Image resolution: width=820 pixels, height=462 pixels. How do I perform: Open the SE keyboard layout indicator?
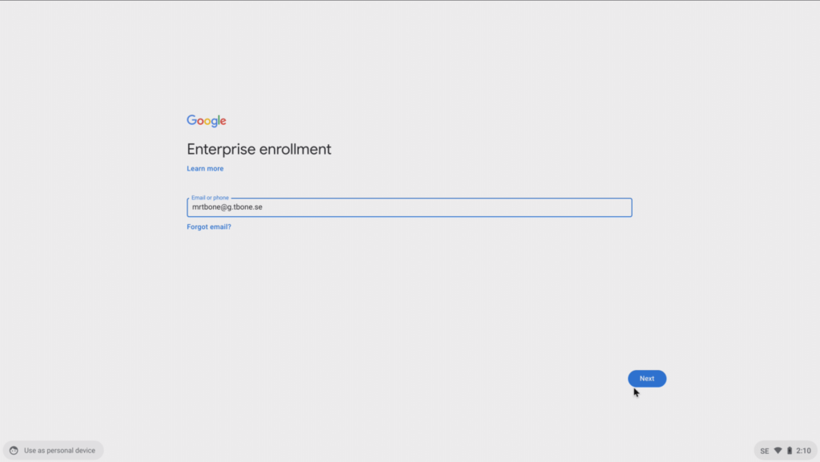765,451
